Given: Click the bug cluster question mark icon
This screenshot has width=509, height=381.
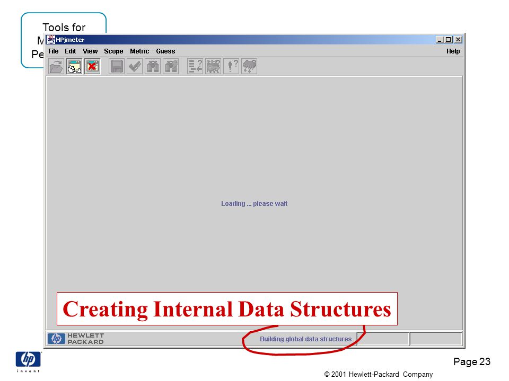Looking at the screenshot, I should [213, 67].
